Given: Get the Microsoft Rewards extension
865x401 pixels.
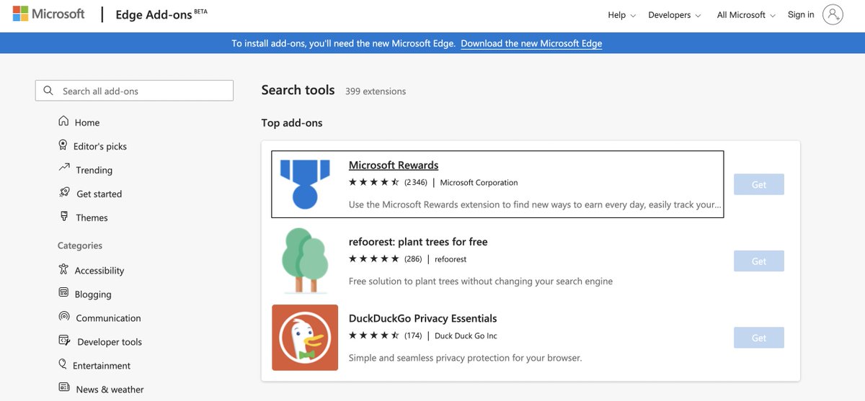Looking at the screenshot, I should coord(759,184).
